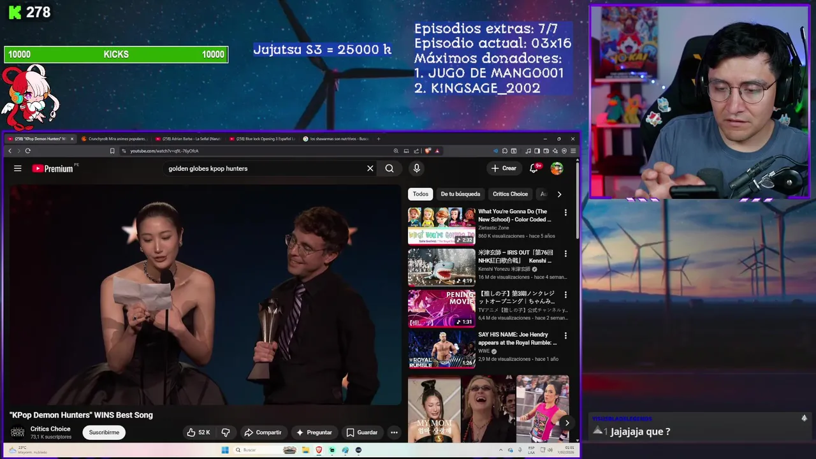
Task: Open SAY HIS NAME video title
Action: [517, 339]
